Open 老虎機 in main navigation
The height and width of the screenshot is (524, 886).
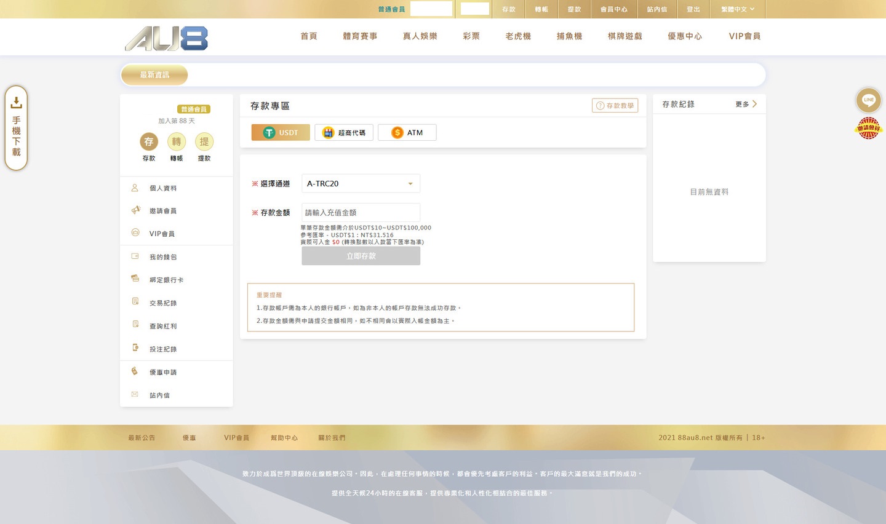coord(518,36)
